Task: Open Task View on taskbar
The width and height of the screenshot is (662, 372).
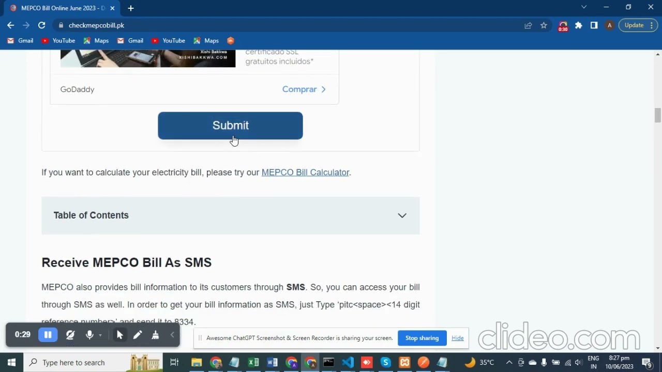Action: point(174,362)
